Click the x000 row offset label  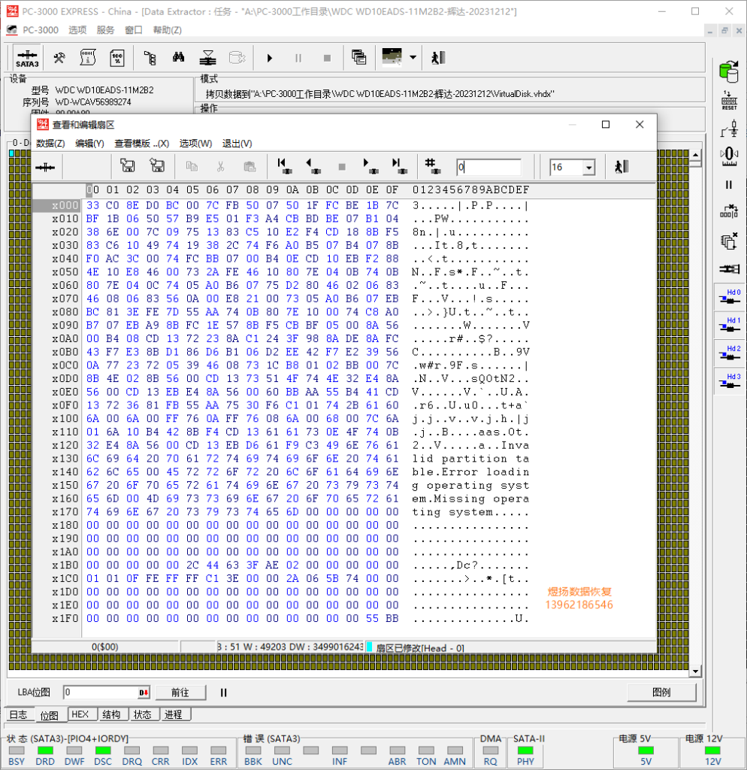(x=65, y=205)
